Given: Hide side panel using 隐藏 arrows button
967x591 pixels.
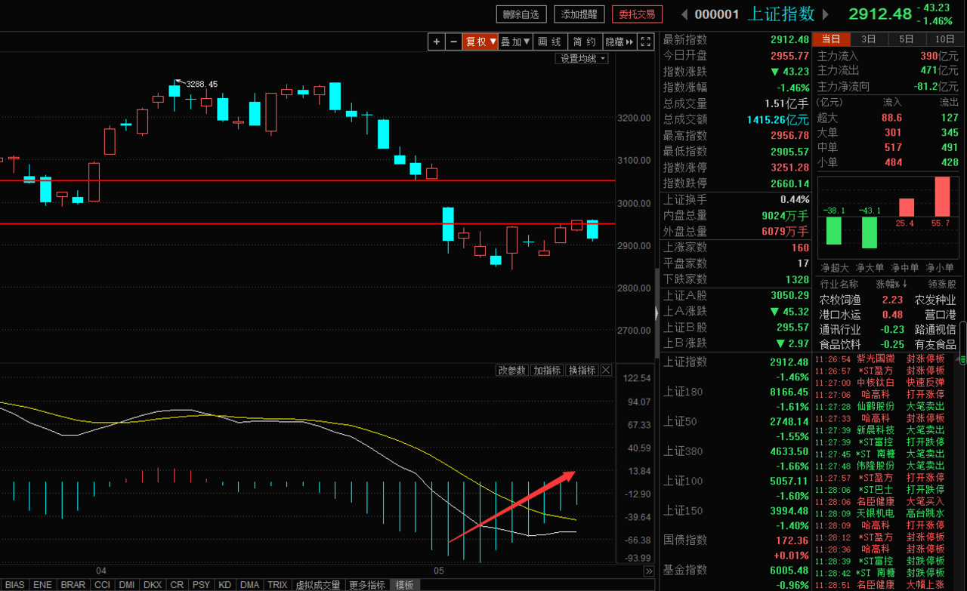Looking at the screenshot, I should coord(620,42).
